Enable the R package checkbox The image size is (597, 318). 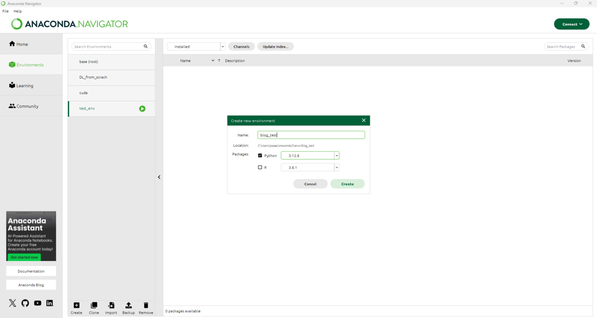click(x=260, y=167)
